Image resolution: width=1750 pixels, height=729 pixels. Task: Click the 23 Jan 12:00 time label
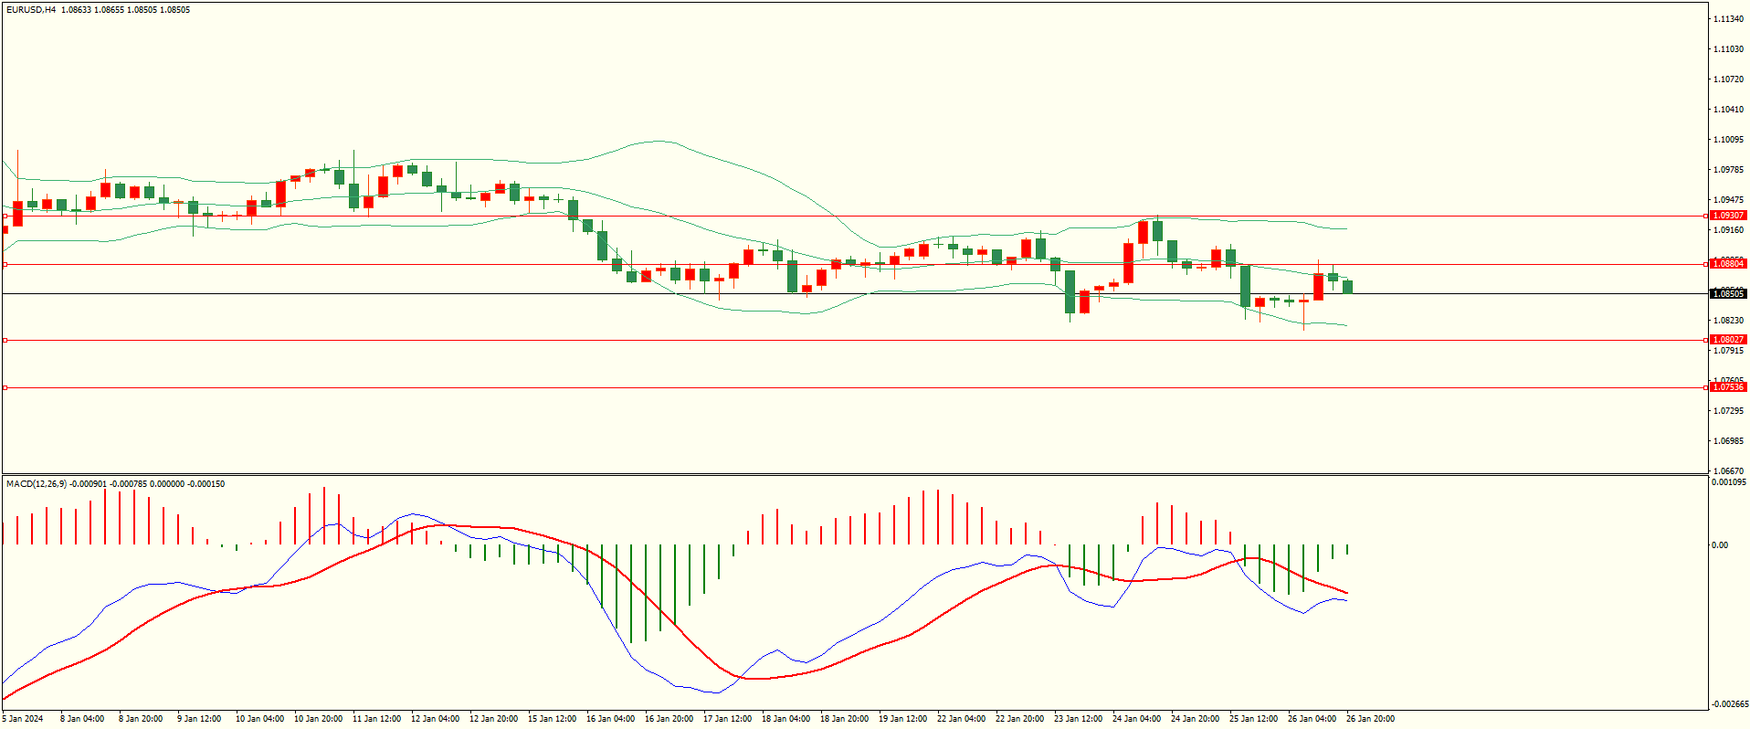[1078, 719]
